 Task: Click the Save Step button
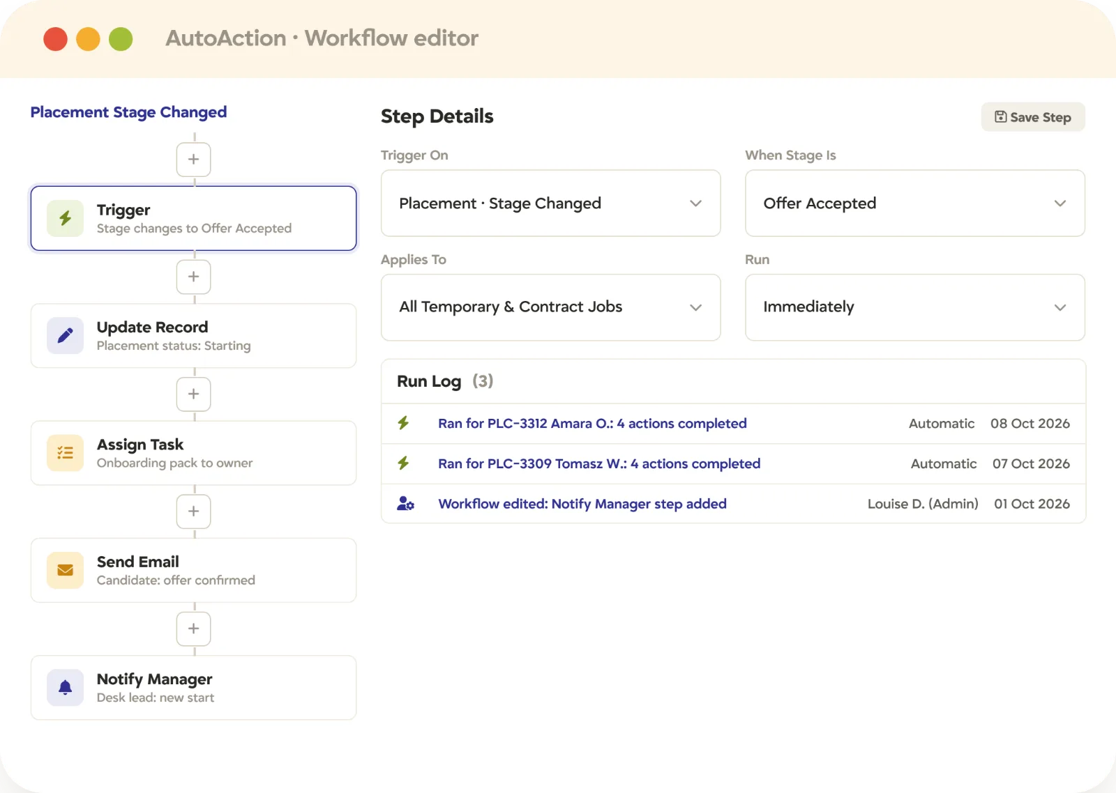point(1033,117)
